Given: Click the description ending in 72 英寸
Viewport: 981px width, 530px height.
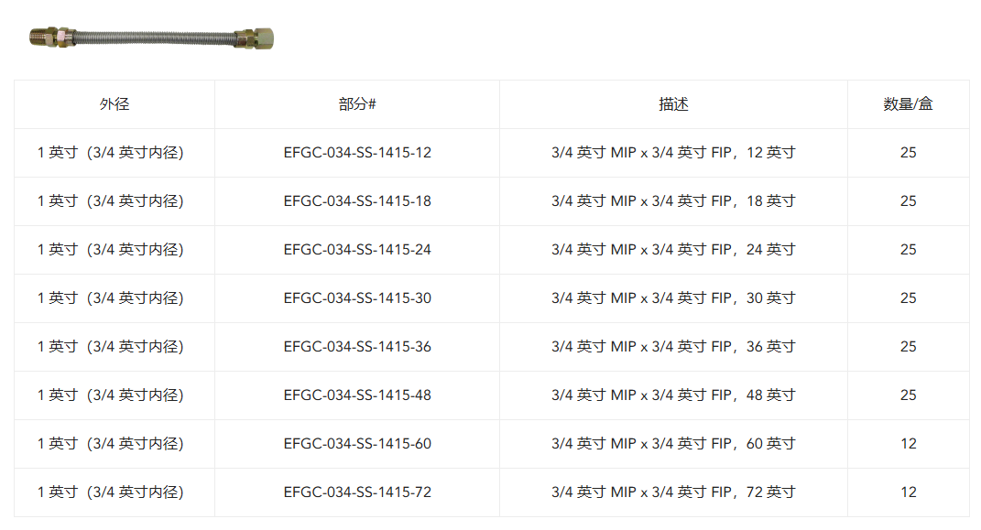Looking at the screenshot, I should (x=673, y=492).
